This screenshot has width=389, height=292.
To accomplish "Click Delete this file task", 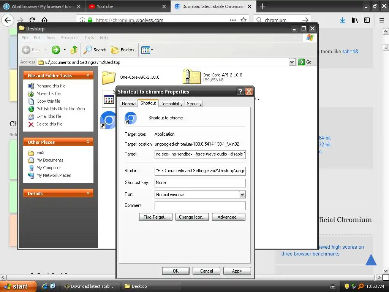I will pyautogui.click(x=49, y=124).
